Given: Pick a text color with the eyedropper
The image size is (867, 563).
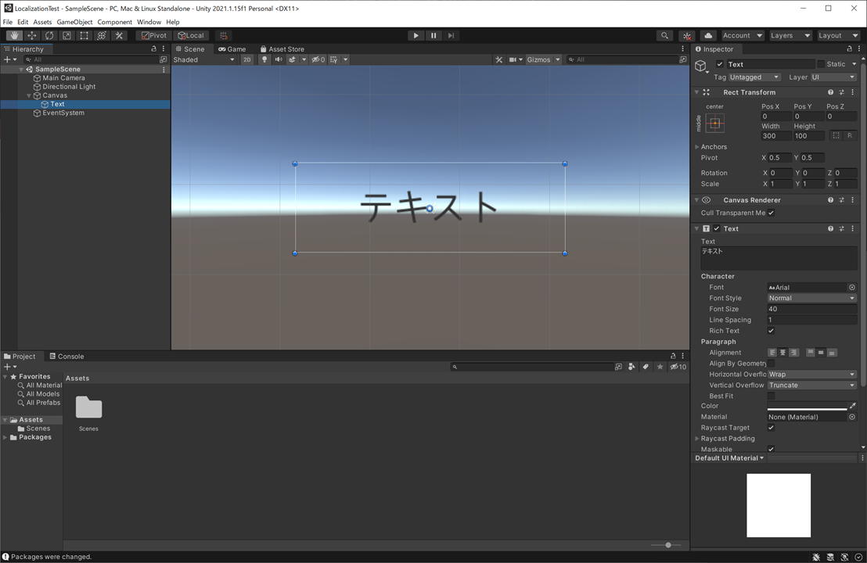Looking at the screenshot, I should click(x=853, y=405).
